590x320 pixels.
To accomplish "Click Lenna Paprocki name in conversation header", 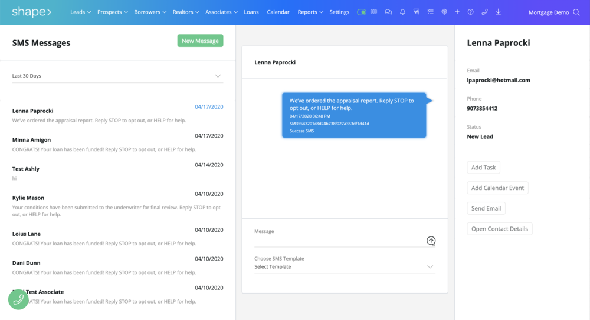I will 275,62.
